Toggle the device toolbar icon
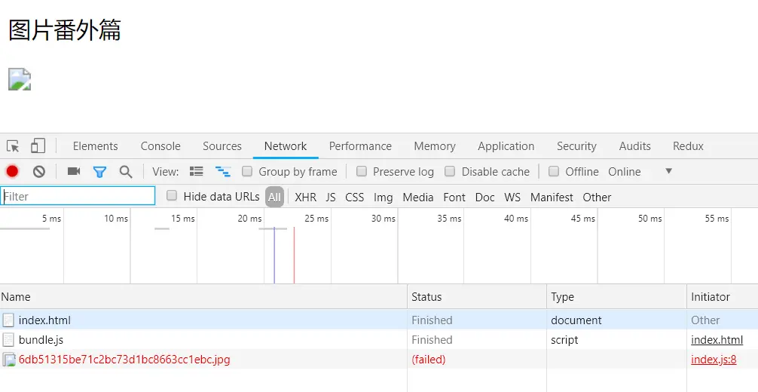758x392 pixels. pyautogui.click(x=38, y=146)
